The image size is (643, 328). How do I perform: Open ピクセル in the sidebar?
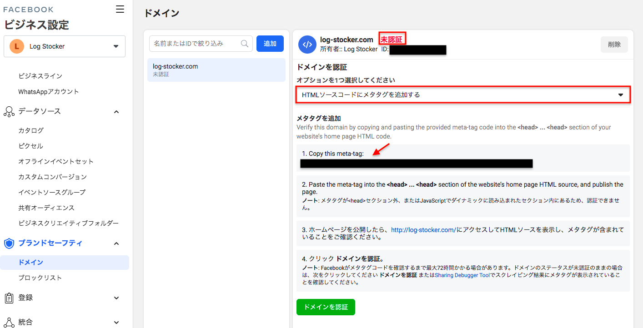click(x=31, y=146)
